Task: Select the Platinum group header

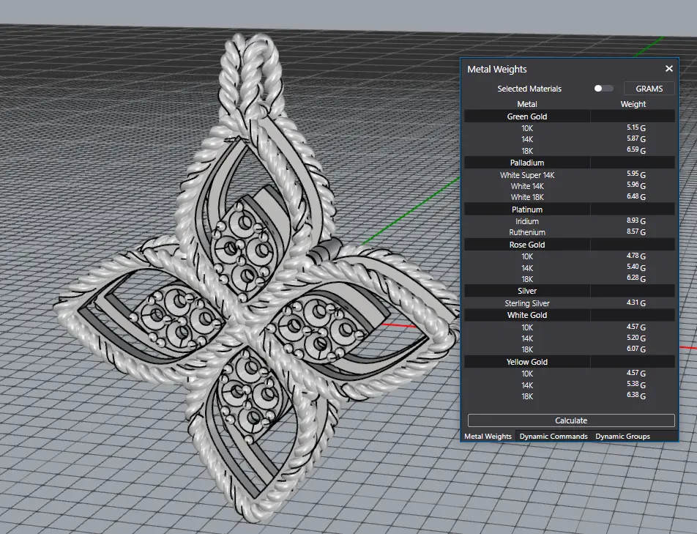Action: (x=527, y=209)
